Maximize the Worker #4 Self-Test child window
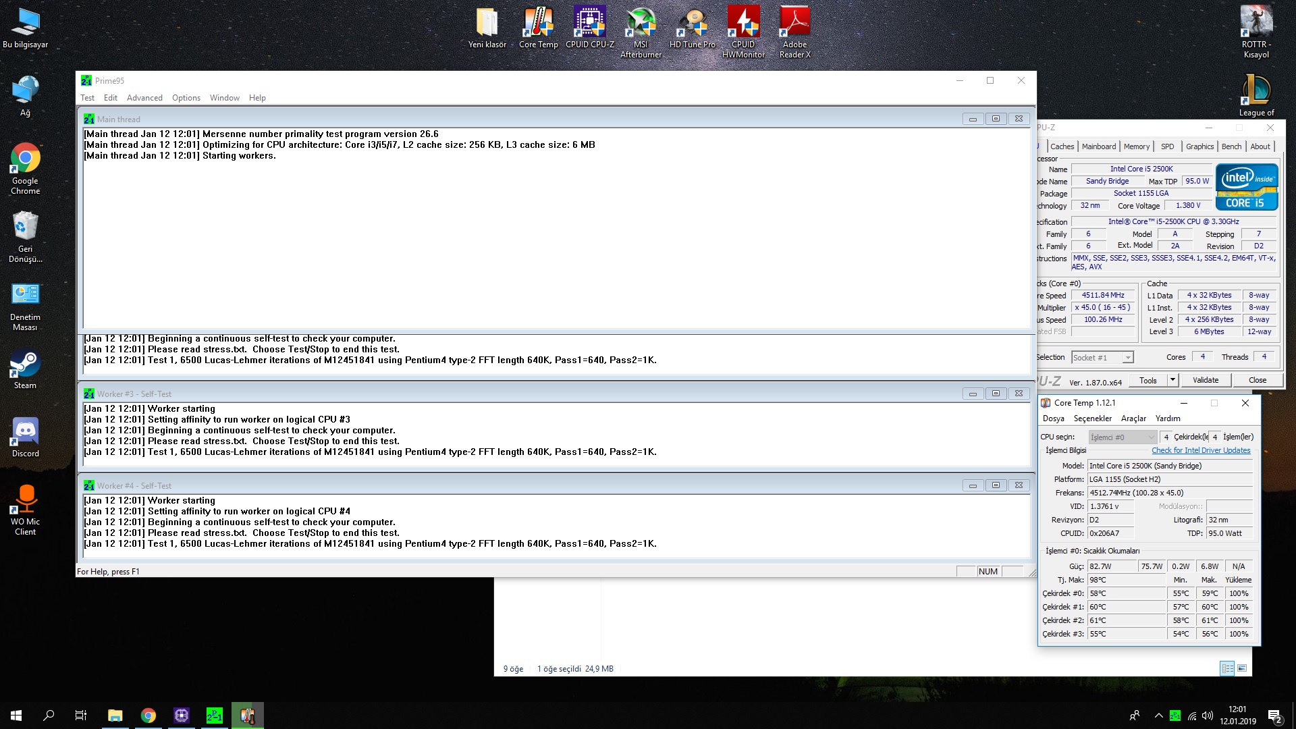1296x729 pixels. click(996, 485)
